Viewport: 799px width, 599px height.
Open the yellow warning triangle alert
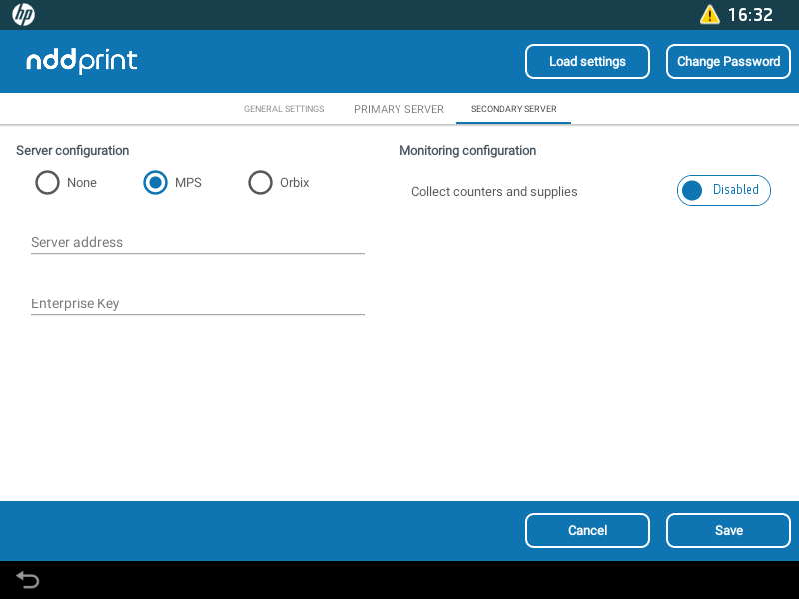coord(709,15)
